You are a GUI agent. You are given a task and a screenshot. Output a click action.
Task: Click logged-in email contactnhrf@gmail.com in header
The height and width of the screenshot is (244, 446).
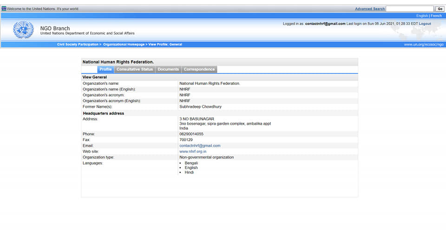click(325, 24)
